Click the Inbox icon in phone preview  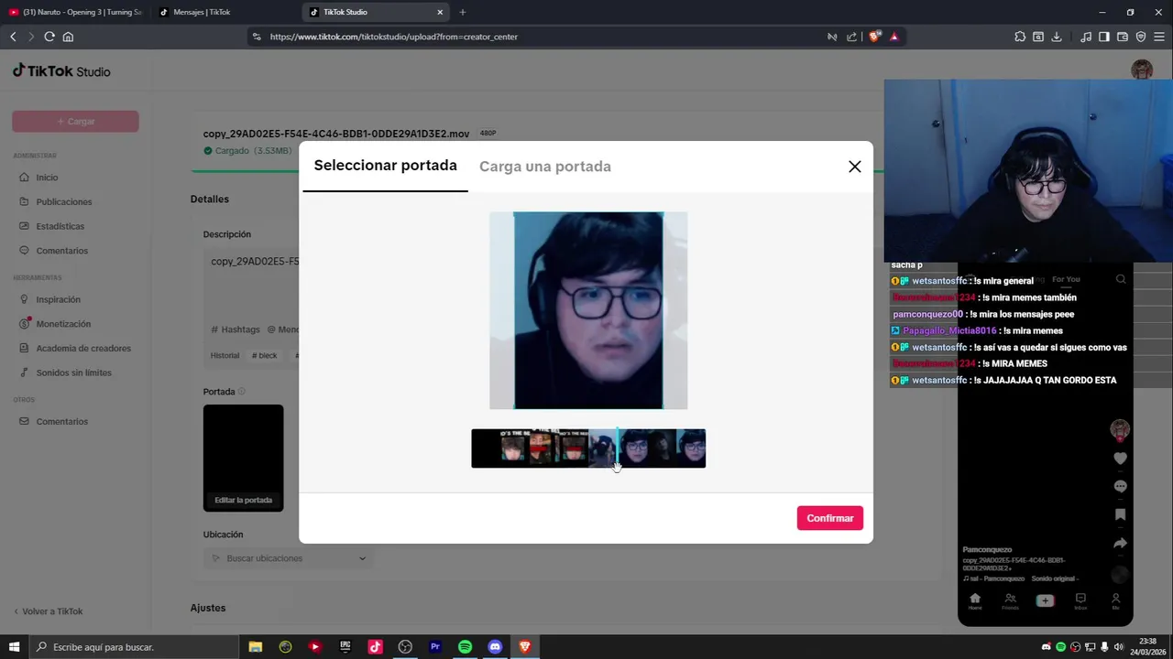(1080, 601)
